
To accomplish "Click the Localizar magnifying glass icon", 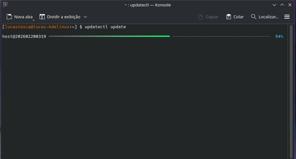I will [254, 17].
